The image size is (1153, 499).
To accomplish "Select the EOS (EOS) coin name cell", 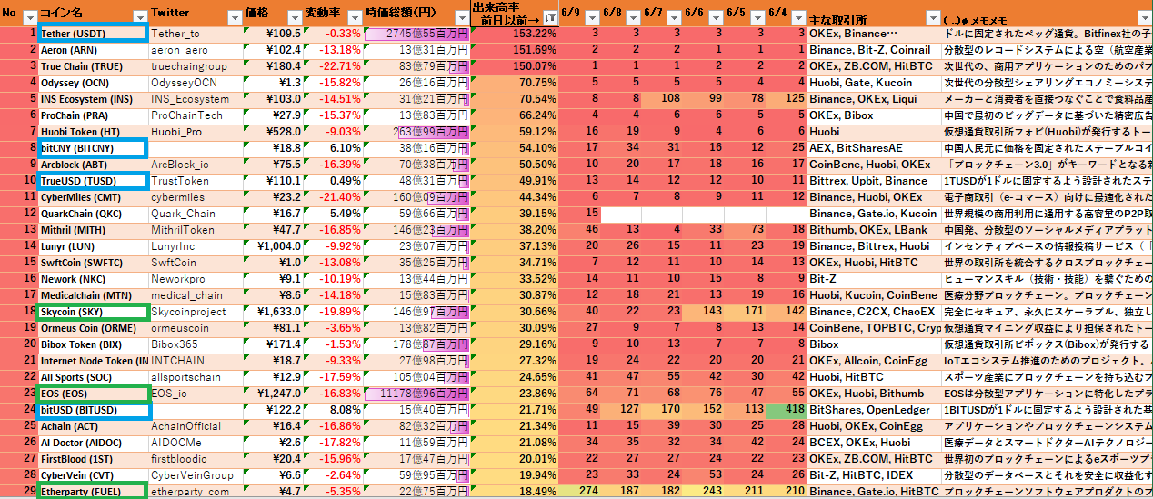I will pyautogui.click(x=92, y=394).
